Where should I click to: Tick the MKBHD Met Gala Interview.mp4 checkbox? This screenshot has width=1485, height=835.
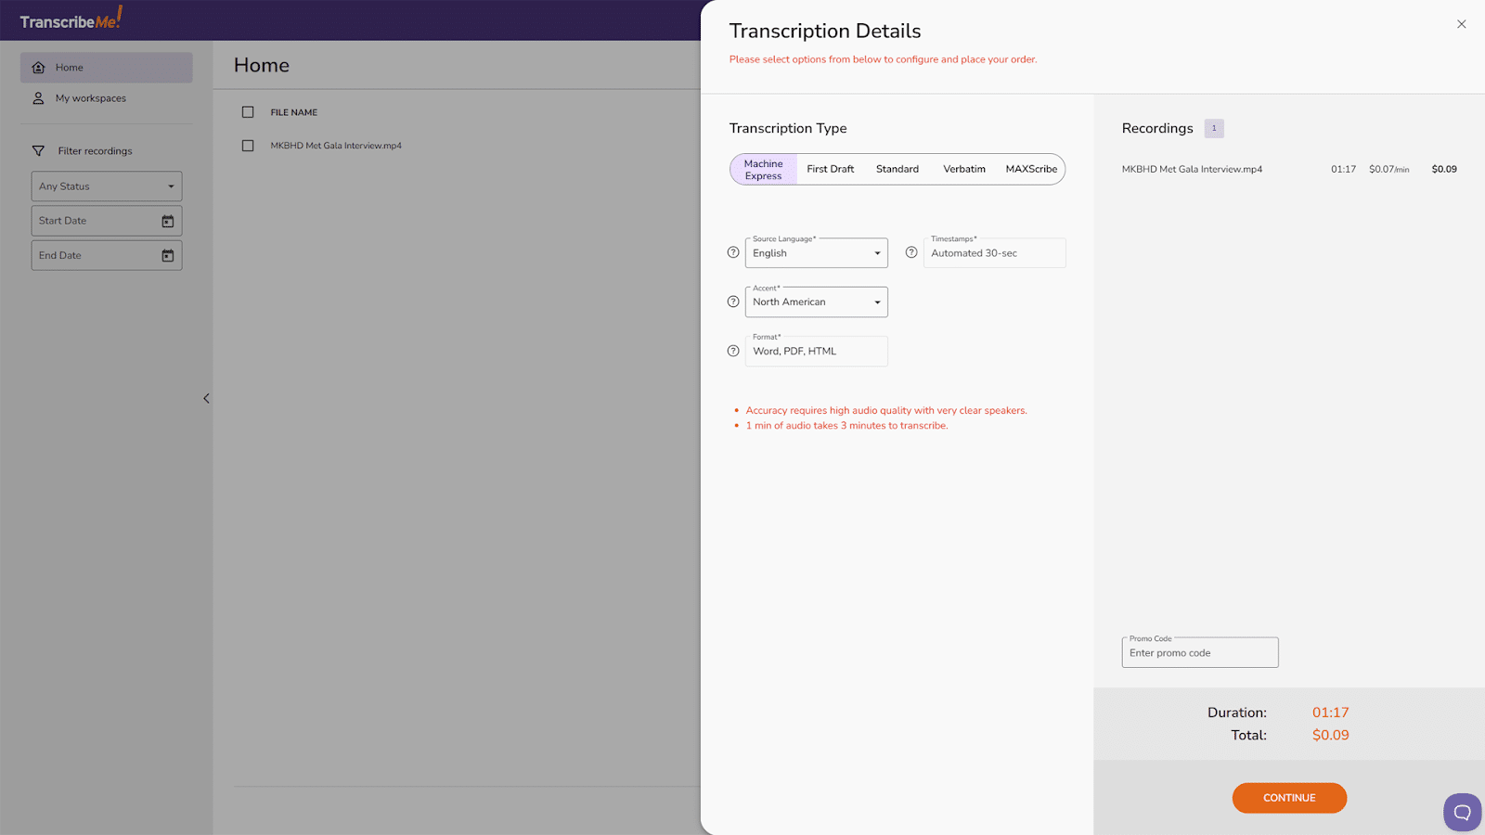(248, 146)
